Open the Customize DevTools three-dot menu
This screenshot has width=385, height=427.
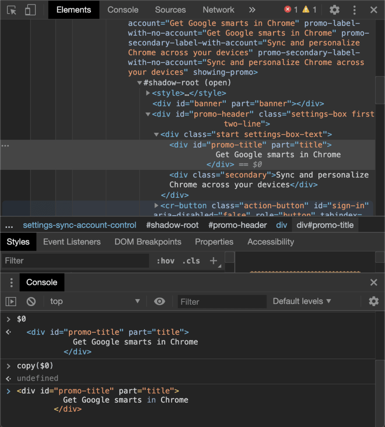[x=354, y=10]
